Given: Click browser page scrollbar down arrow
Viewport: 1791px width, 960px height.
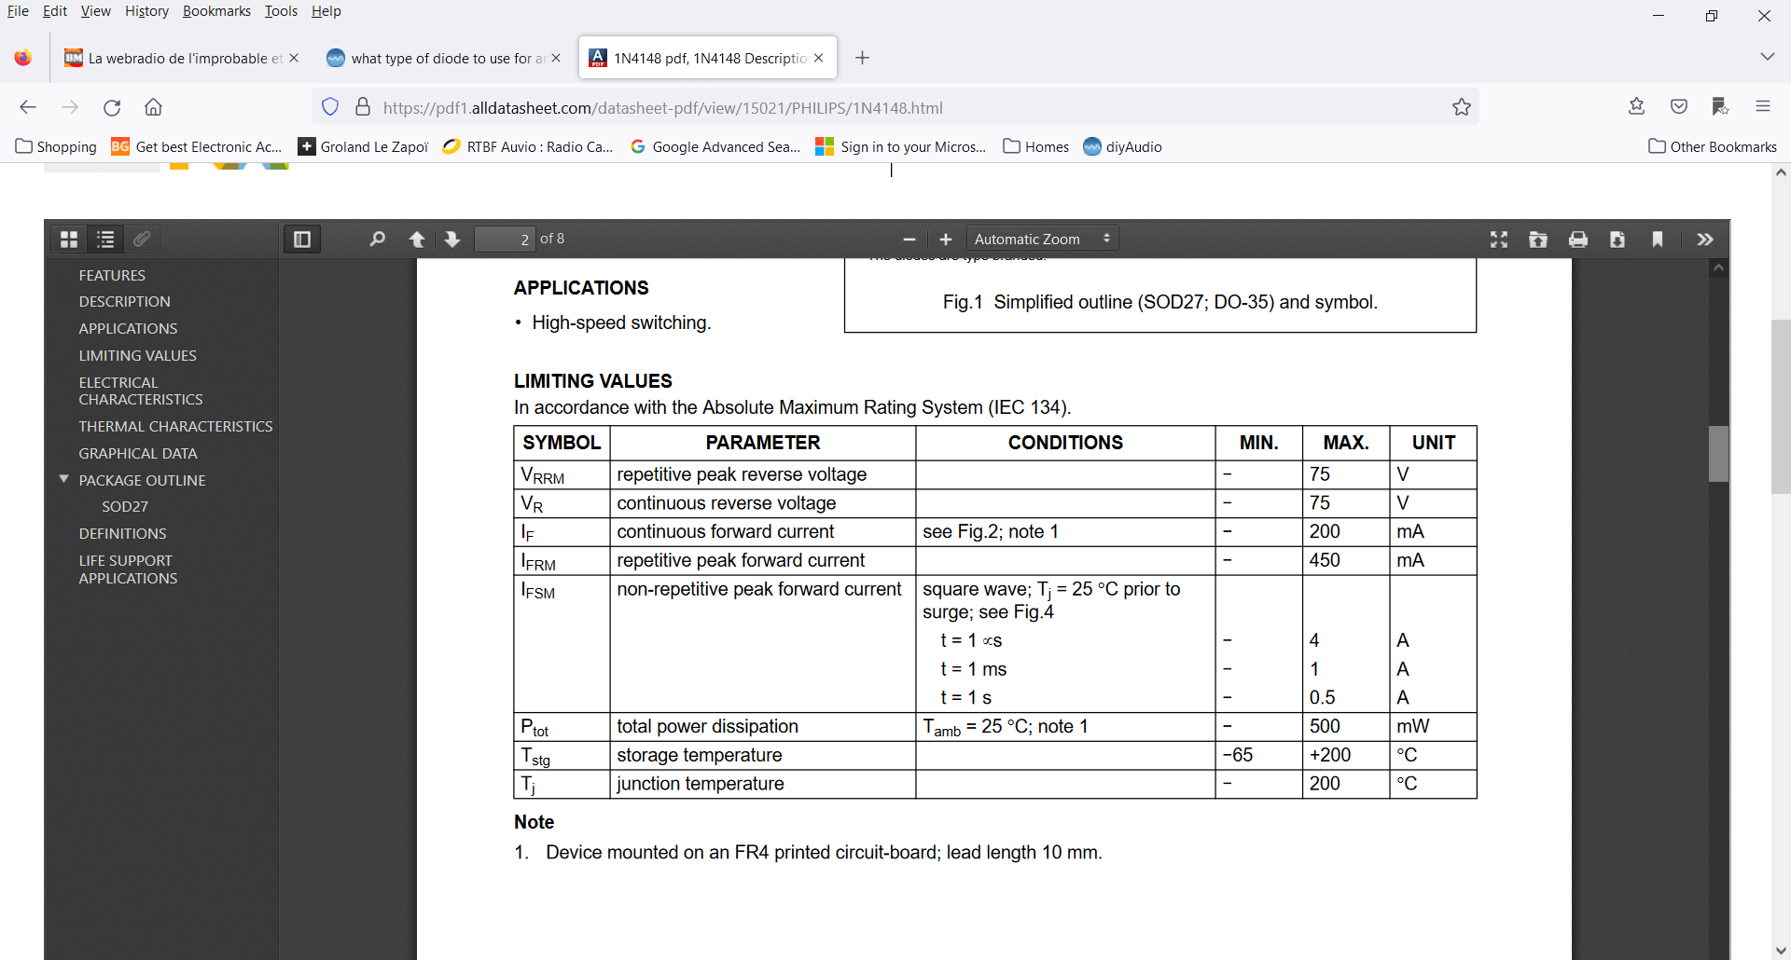Looking at the screenshot, I should pos(1781,951).
